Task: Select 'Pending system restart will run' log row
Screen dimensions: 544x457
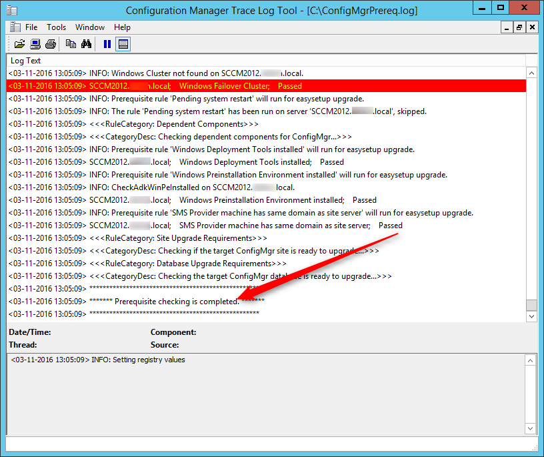Action: pos(266,99)
